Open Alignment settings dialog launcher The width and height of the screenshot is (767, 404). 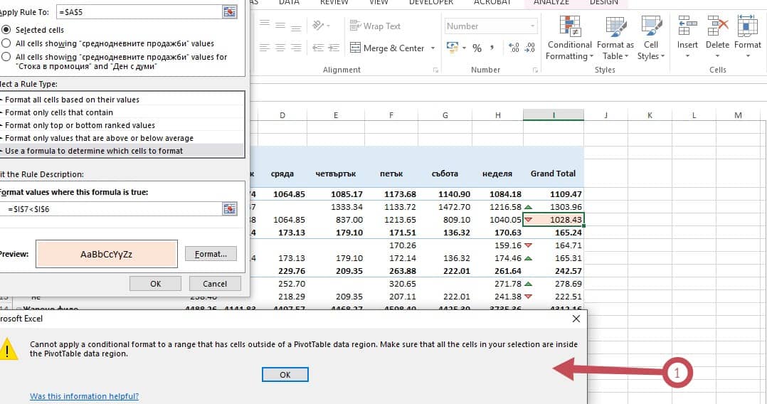[x=435, y=70]
